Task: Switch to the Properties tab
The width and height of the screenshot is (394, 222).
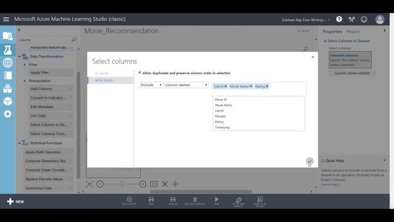Action: click(332, 31)
